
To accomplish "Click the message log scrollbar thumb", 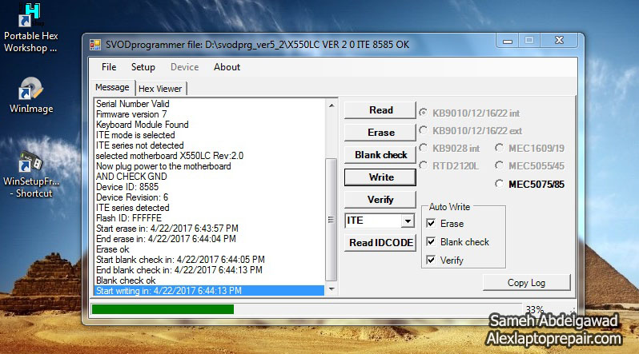I will [332, 220].
